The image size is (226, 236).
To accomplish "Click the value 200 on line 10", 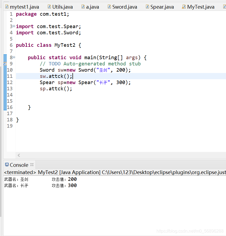I will [121, 70].
